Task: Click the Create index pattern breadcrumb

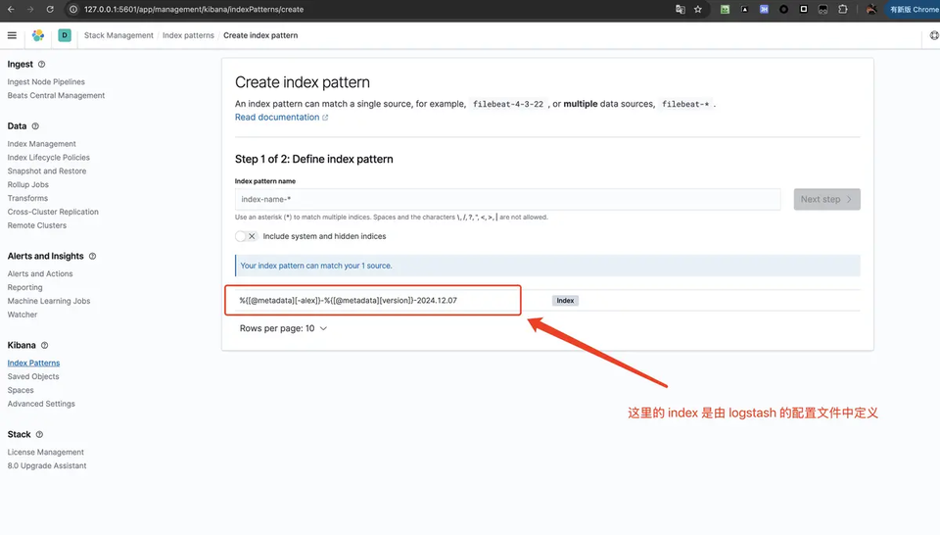Action: pos(260,35)
